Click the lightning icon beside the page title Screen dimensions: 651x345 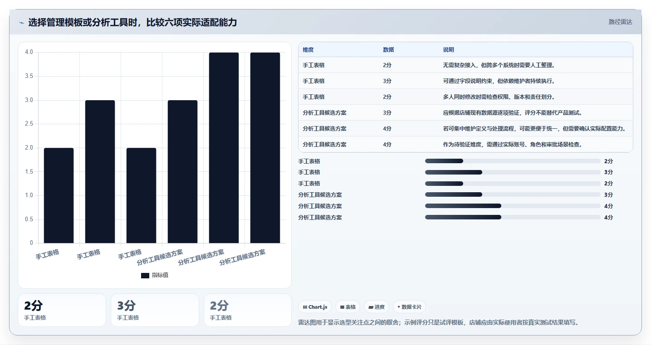22,23
